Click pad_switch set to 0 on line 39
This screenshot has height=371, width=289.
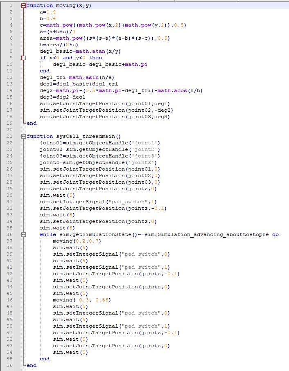click(111, 254)
